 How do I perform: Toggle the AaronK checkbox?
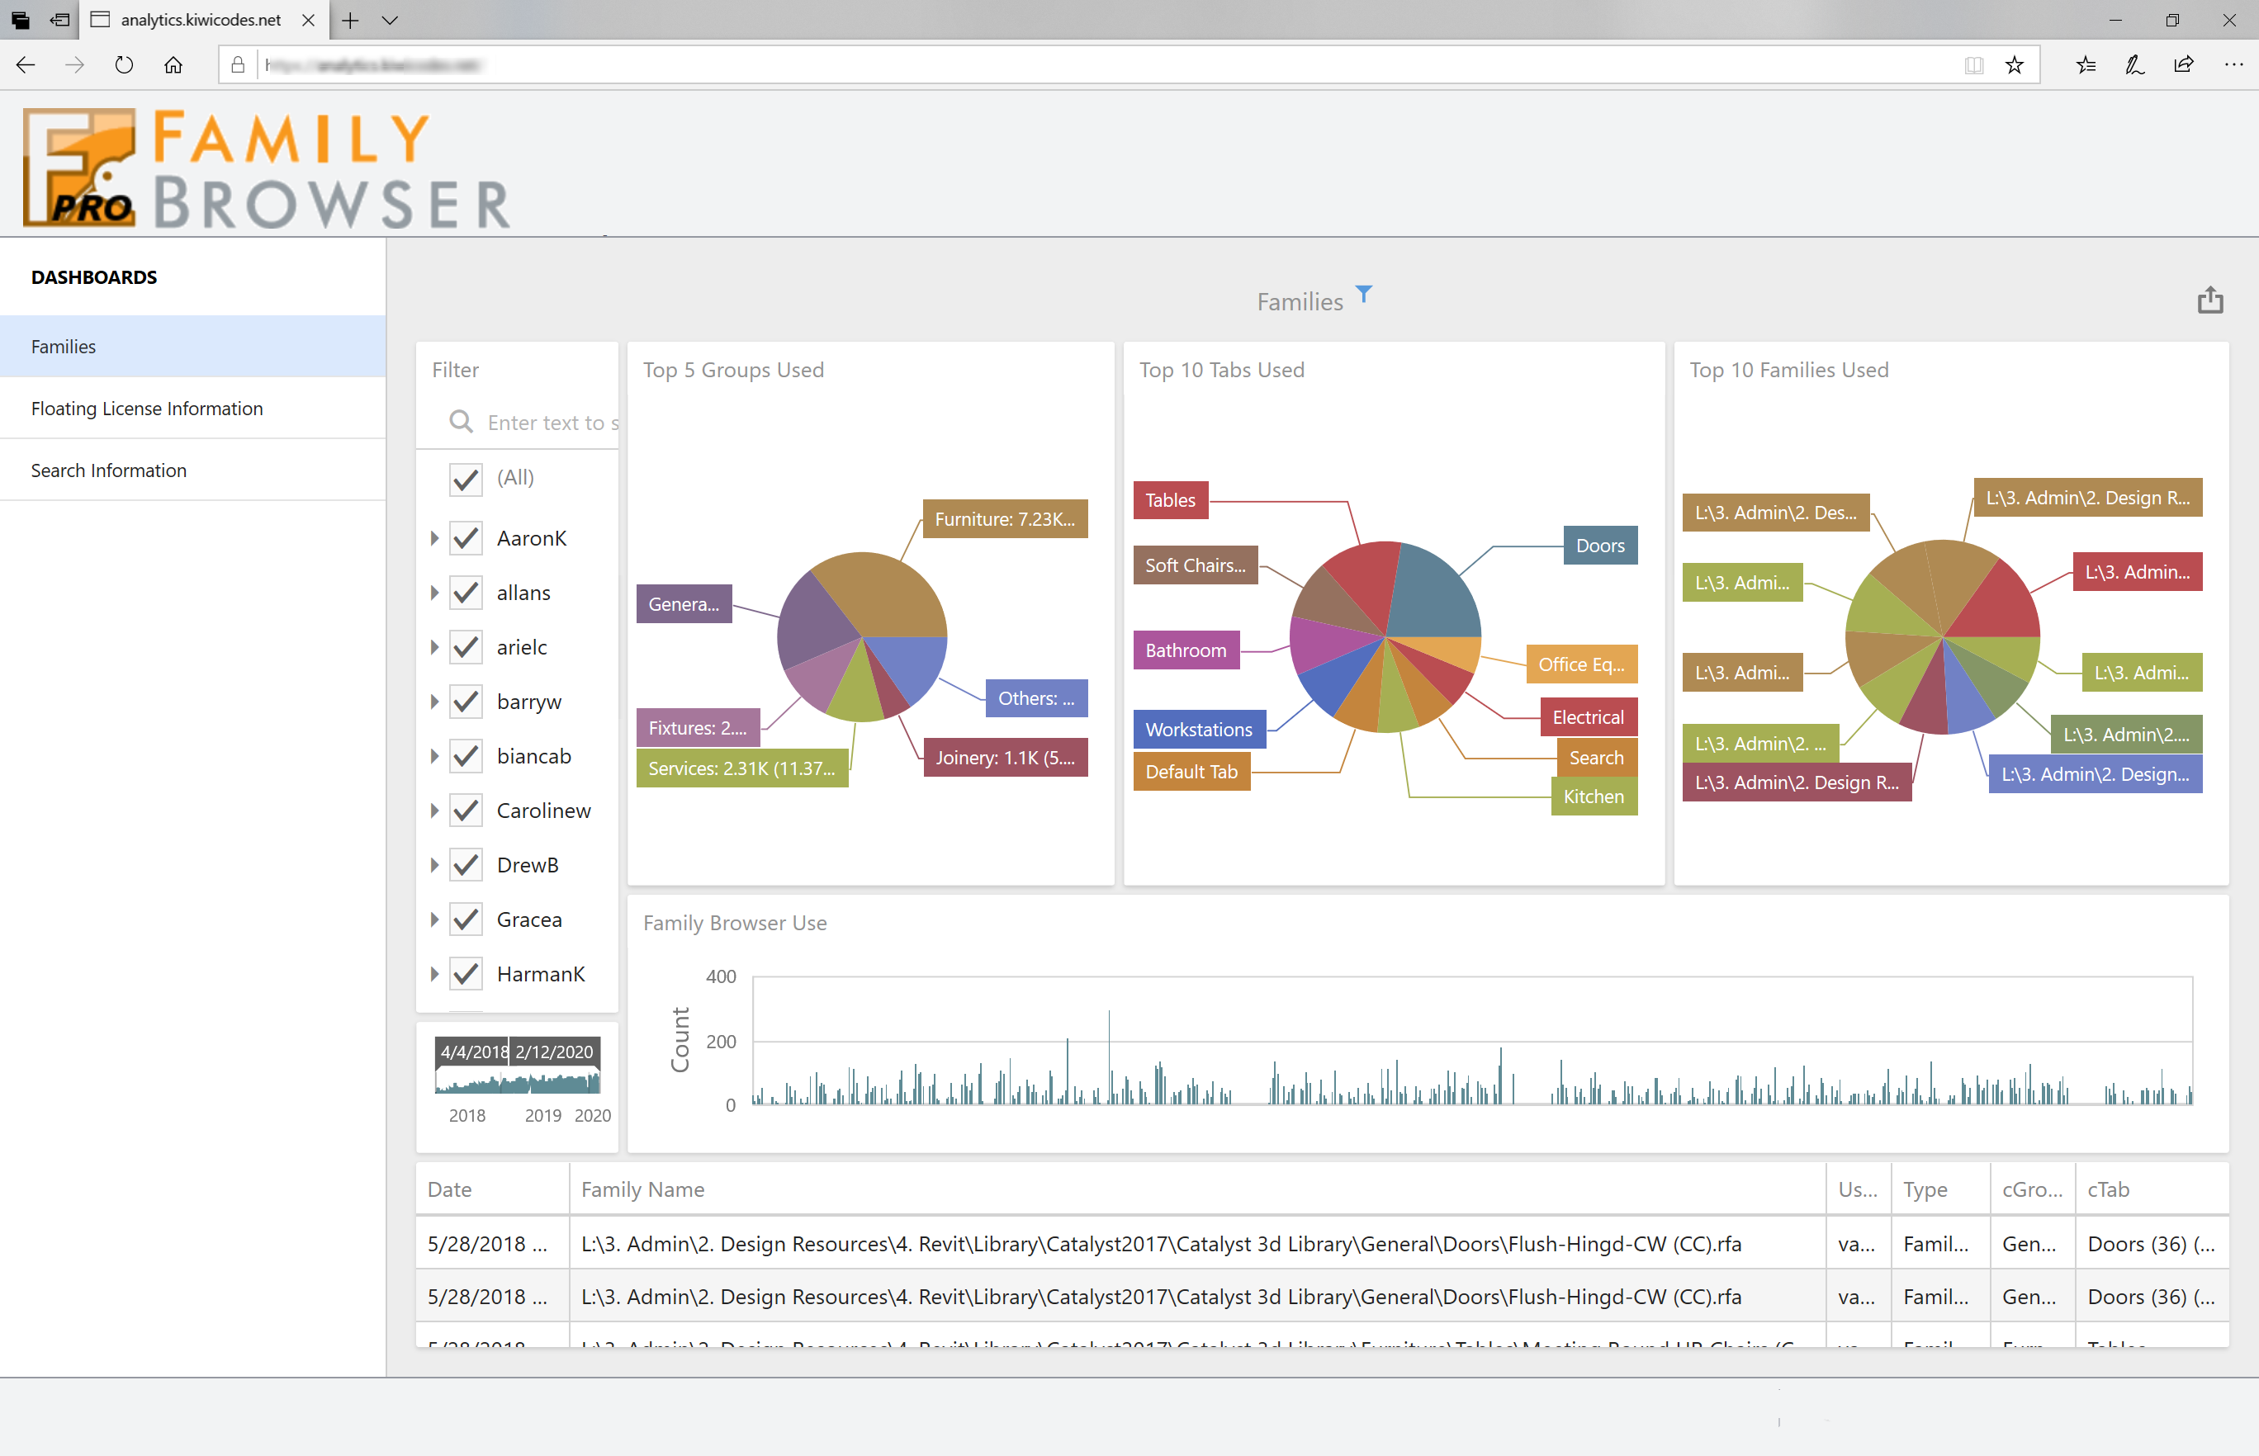[465, 538]
